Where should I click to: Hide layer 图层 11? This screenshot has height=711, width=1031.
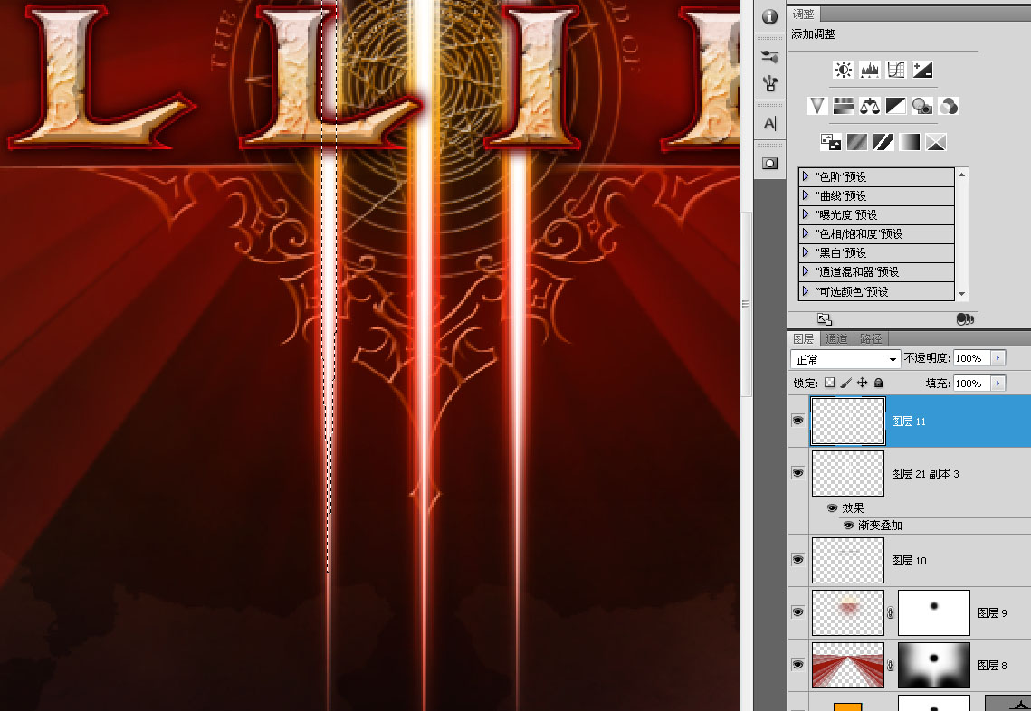coord(798,421)
